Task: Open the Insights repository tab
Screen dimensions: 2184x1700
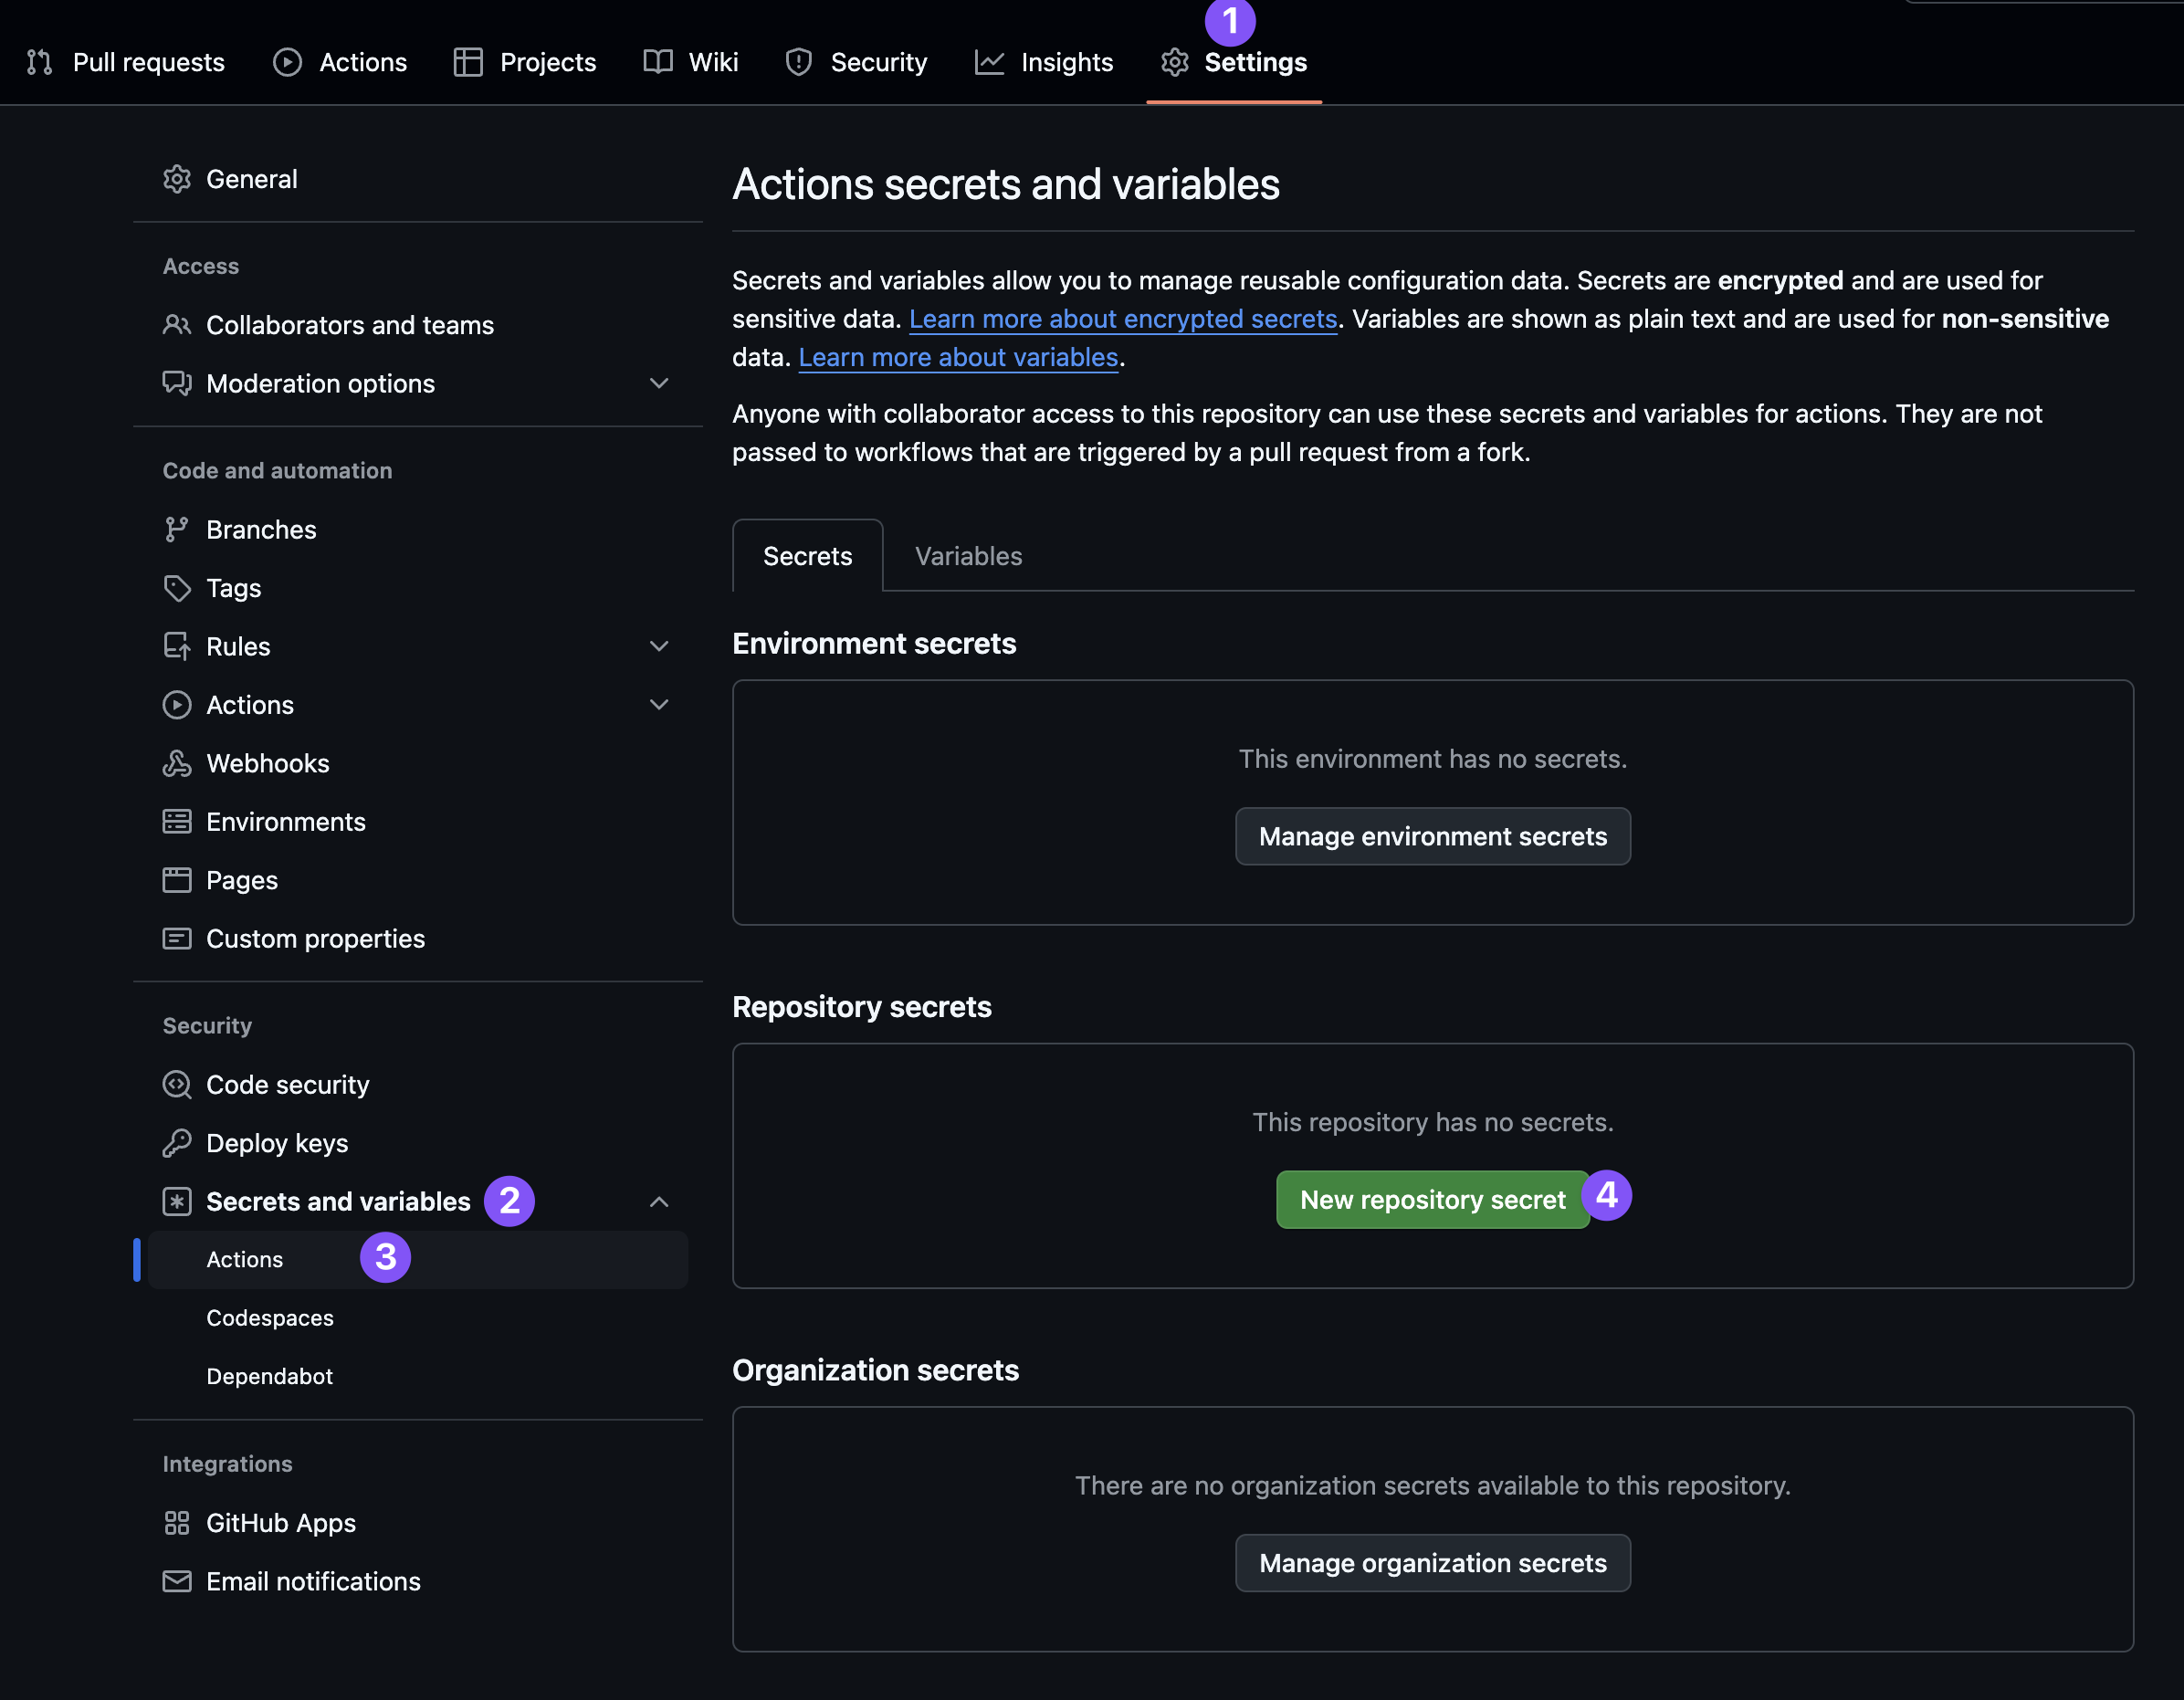Action: point(1044,62)
